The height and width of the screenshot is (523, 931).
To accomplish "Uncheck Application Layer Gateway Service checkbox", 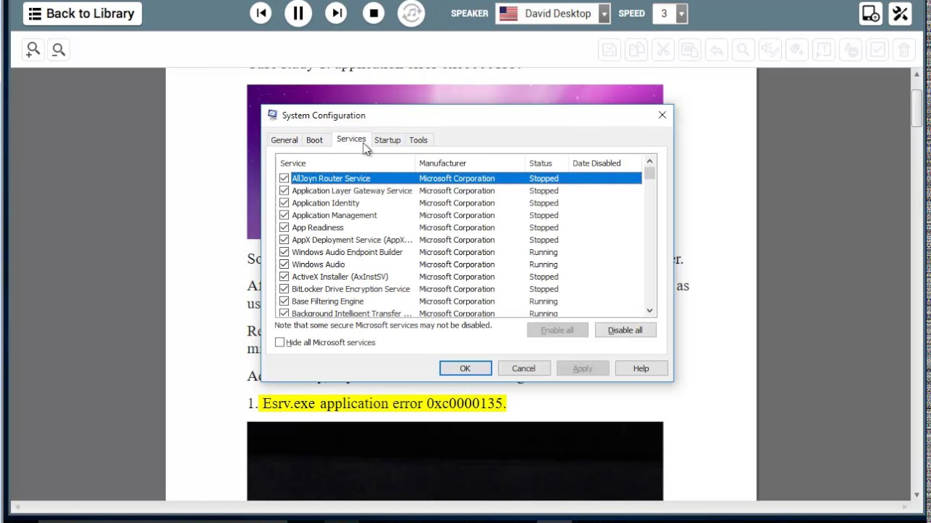I will click(284, 190).
